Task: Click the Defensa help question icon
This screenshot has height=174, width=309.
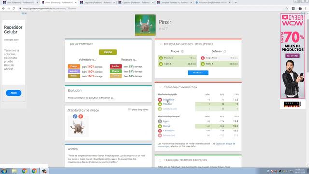Action: tap(225, 51)
